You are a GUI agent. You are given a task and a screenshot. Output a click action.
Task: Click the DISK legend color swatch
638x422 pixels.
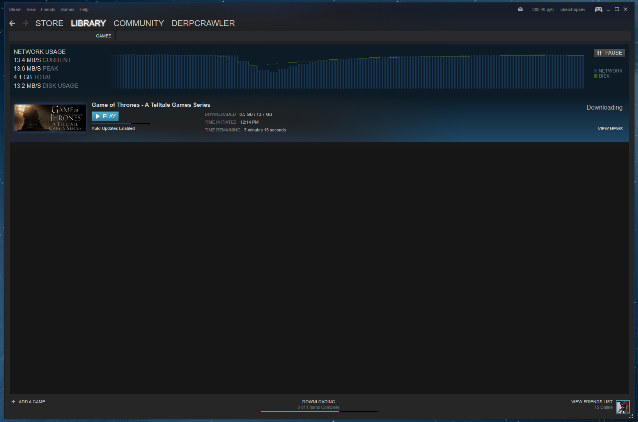[x=595, y=76]
